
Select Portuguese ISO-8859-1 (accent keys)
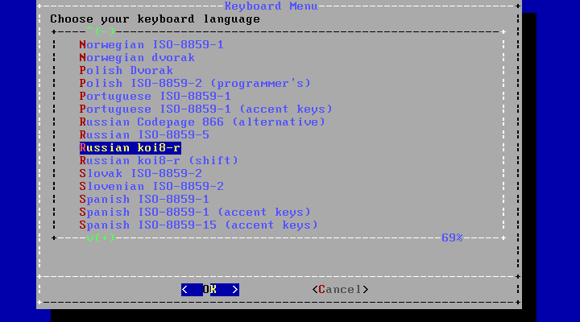point(205,109)
